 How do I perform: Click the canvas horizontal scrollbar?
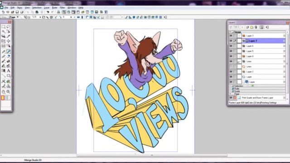tap(152, 156)
